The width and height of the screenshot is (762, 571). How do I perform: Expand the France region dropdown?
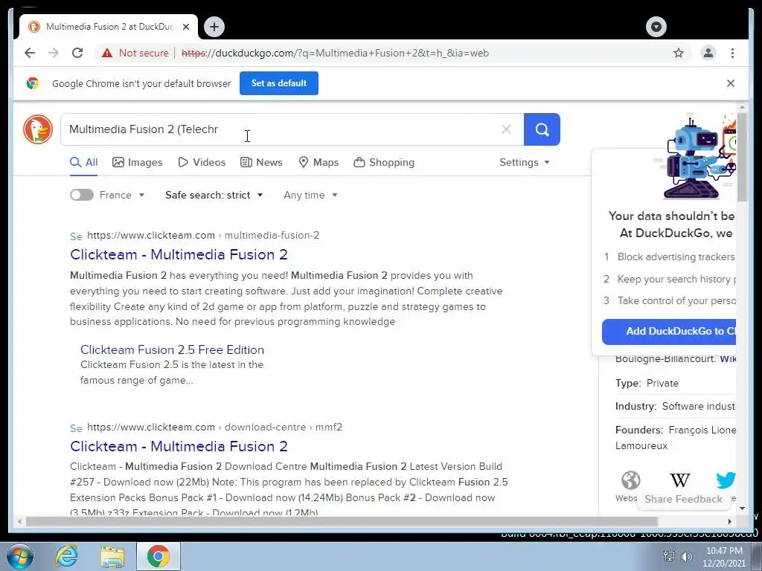coord(122,196)
